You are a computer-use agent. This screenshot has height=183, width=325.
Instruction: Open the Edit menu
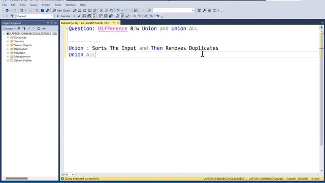coord(13,5)
